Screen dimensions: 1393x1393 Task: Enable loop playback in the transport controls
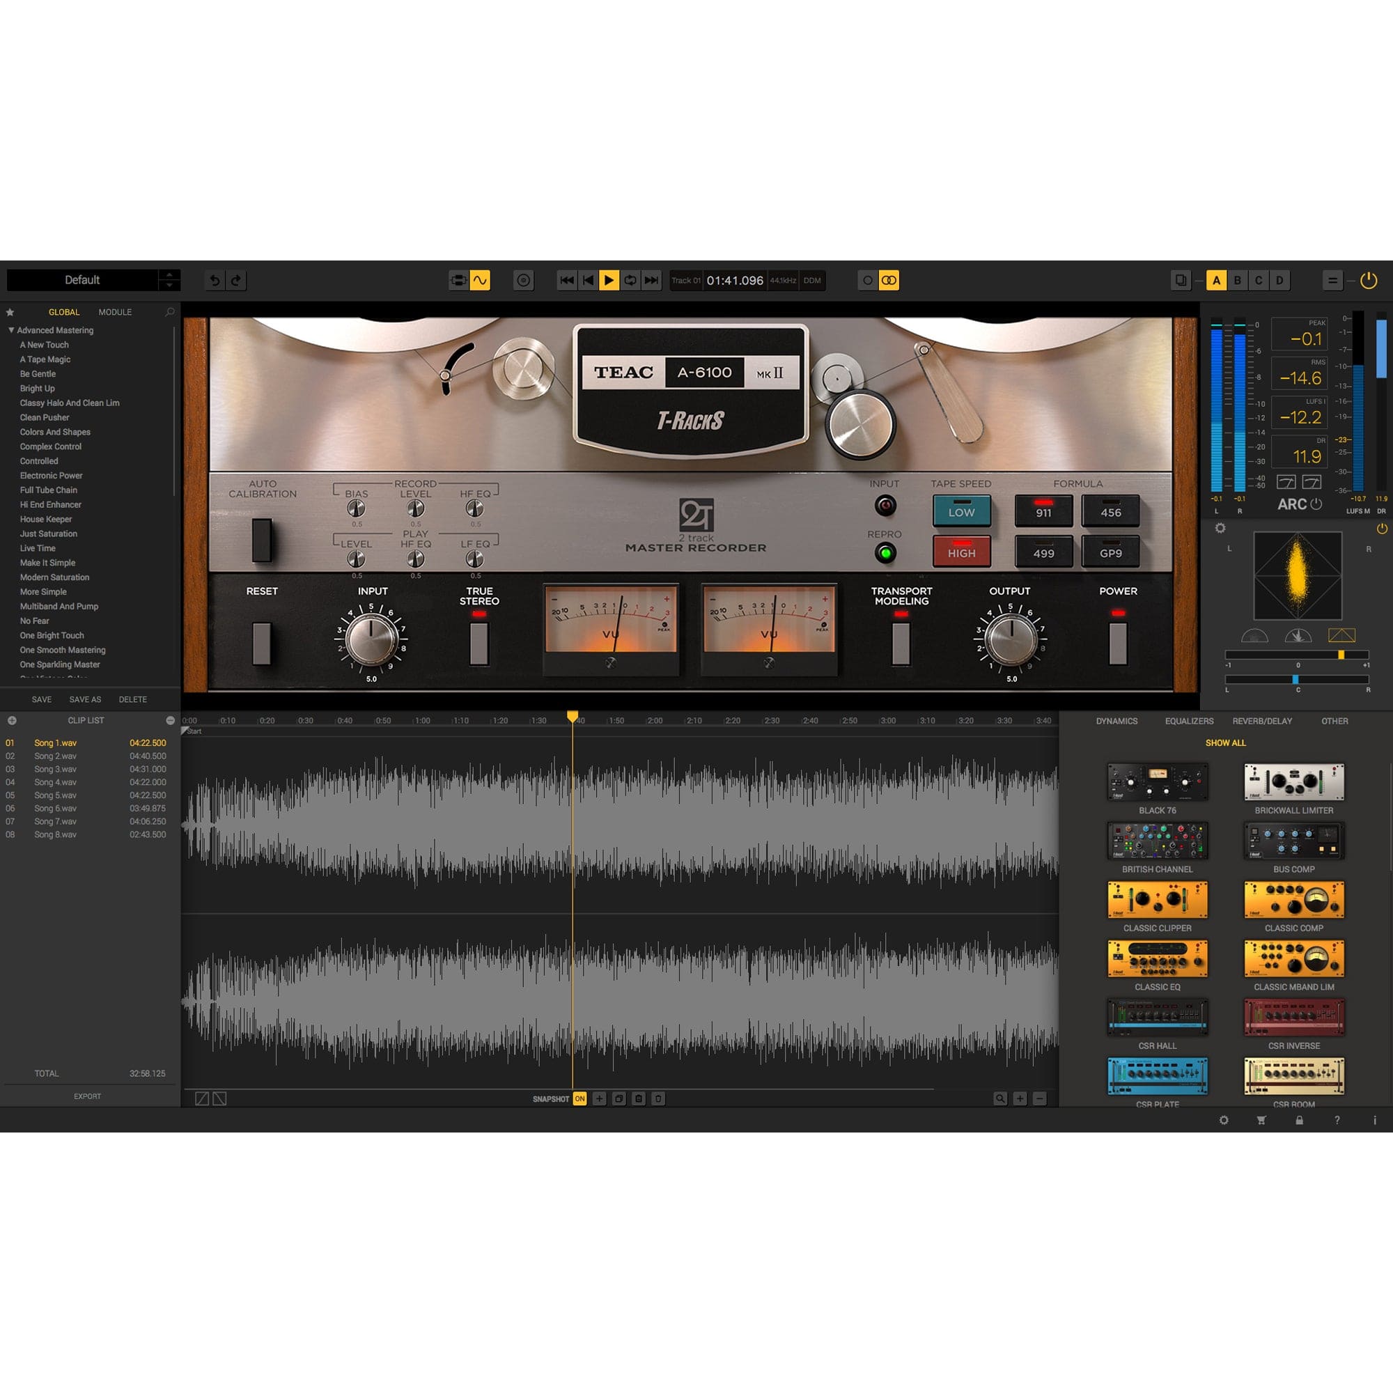[x=630, y=281]
